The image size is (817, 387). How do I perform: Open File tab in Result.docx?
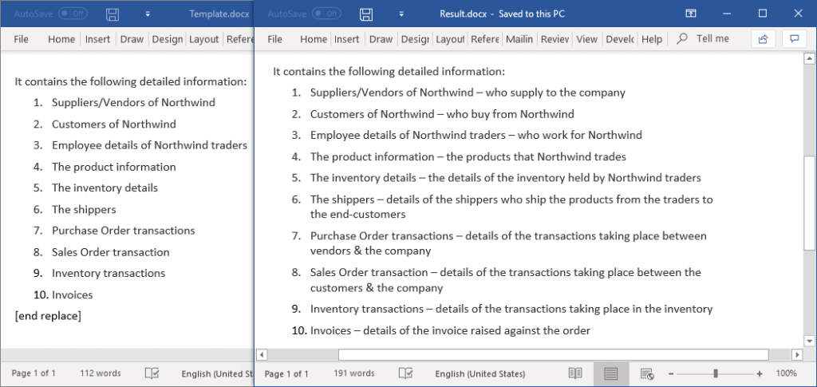tap(274, 39)
